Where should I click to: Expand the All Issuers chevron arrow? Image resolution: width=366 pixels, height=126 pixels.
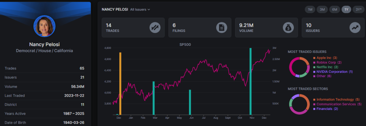pos(149,9)
